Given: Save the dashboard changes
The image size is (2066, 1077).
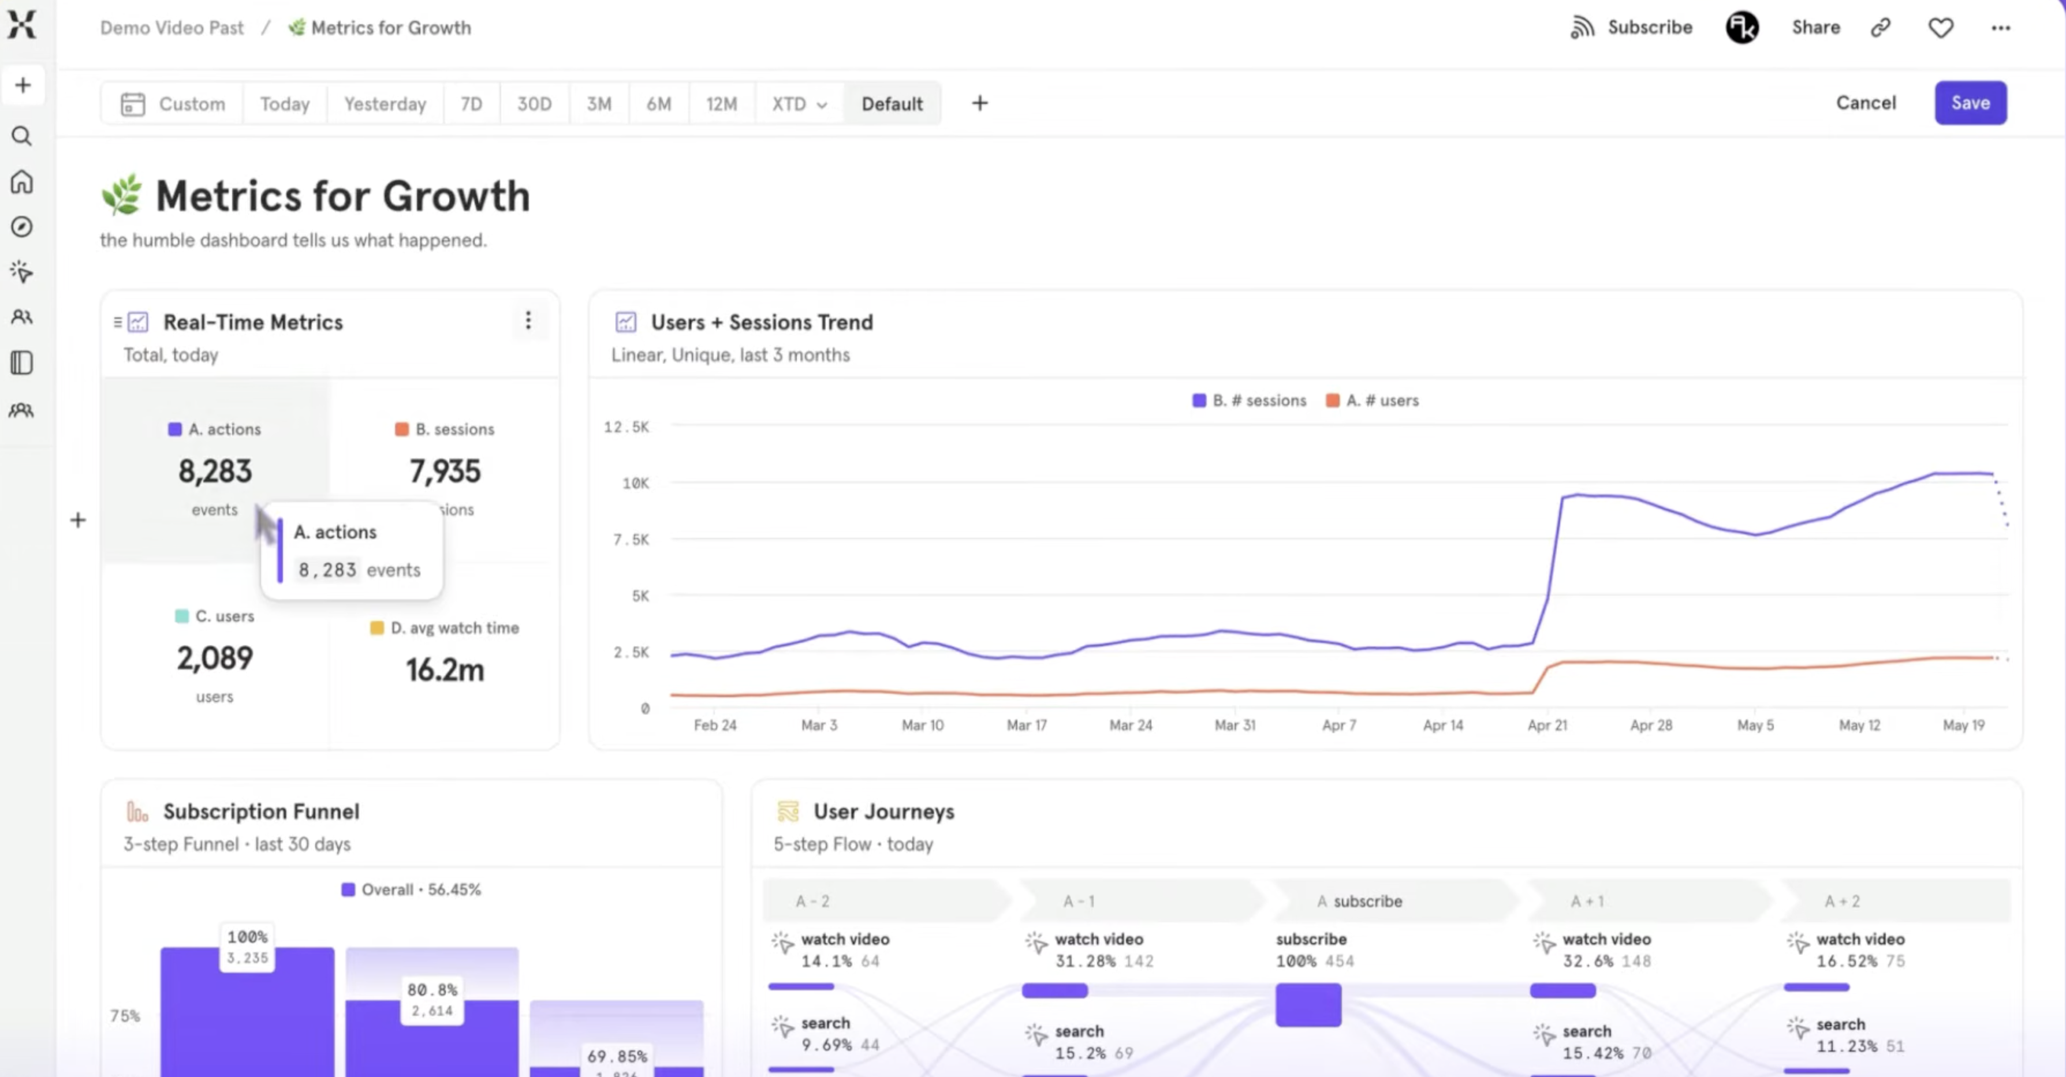Looking at the screenshot, I should (x=1971, y=103).
